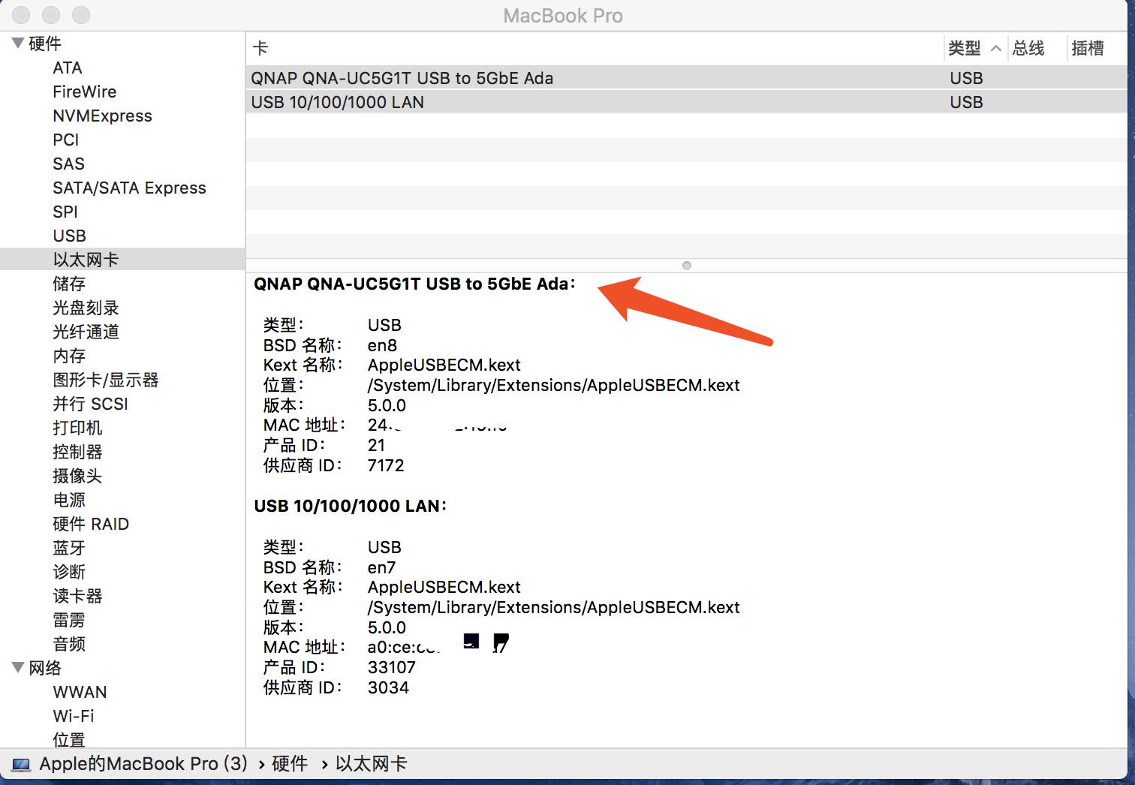Select 内存 in the sidebar

[x=68, y=356]
